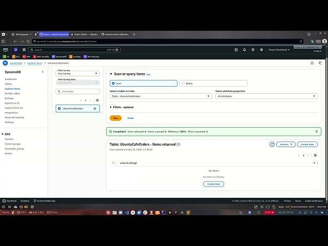Switch to the ubuntu-smart-cafe GitHub tab
This screenshot has width=328, height=246.
click(x=116, y=34)
